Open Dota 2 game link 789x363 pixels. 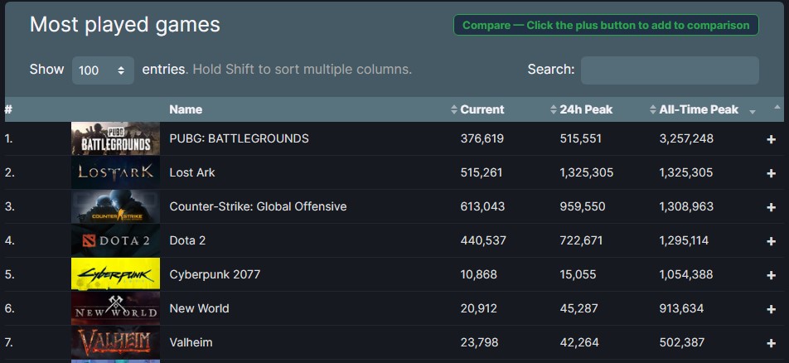pos(187,240)
